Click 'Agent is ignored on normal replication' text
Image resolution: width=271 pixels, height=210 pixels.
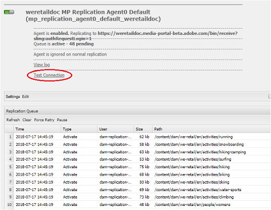70,54
